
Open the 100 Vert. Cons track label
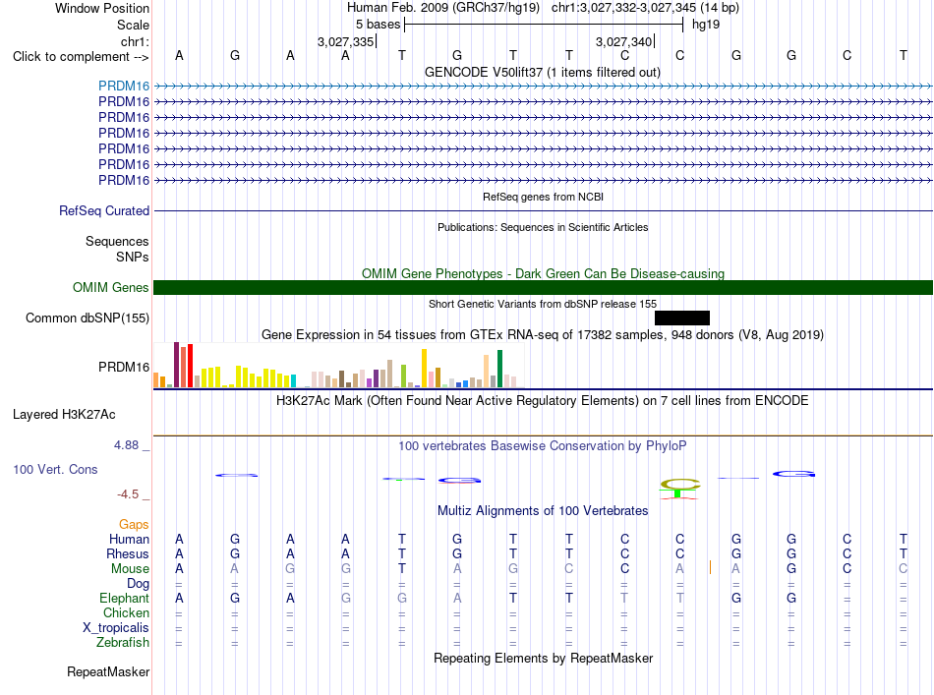pos(55,469)
